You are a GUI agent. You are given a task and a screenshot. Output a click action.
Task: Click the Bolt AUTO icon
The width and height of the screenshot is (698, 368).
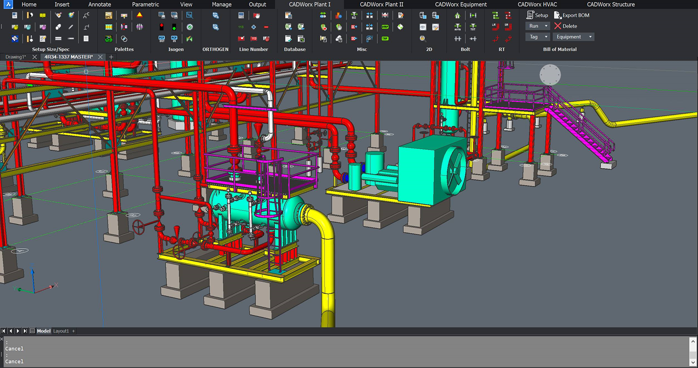(457, 27)
